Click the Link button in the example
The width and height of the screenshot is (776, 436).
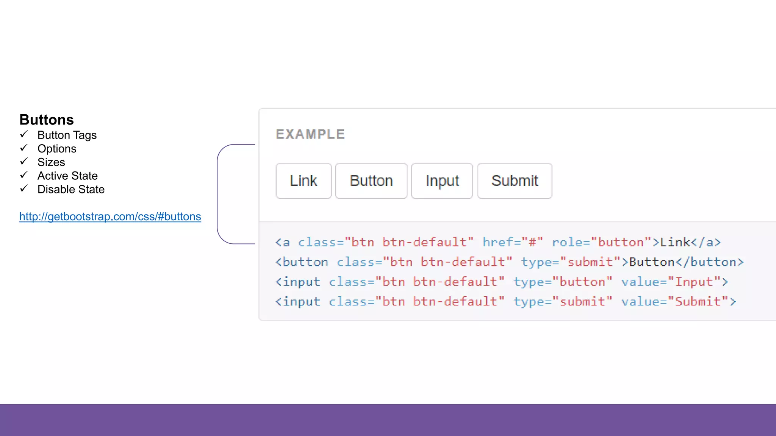pyautogui.click(x=304, y=181)
